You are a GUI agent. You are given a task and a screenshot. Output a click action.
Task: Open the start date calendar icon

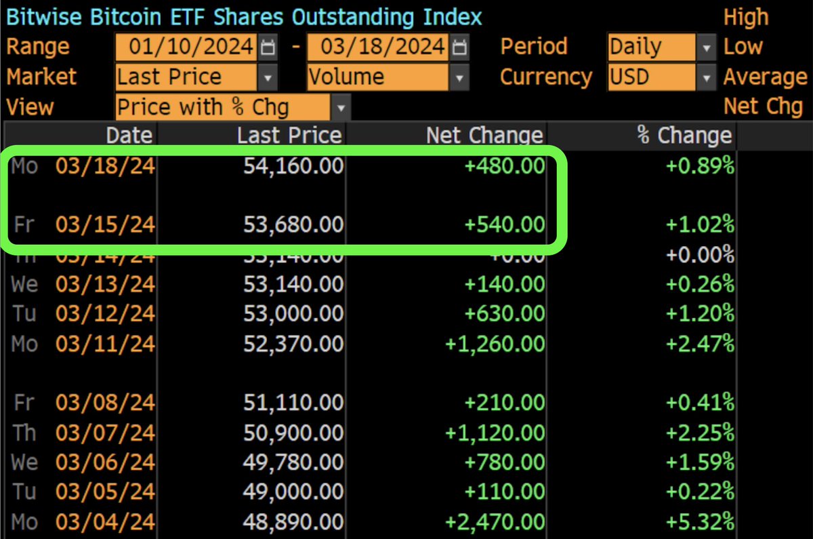tap(268, 47)
